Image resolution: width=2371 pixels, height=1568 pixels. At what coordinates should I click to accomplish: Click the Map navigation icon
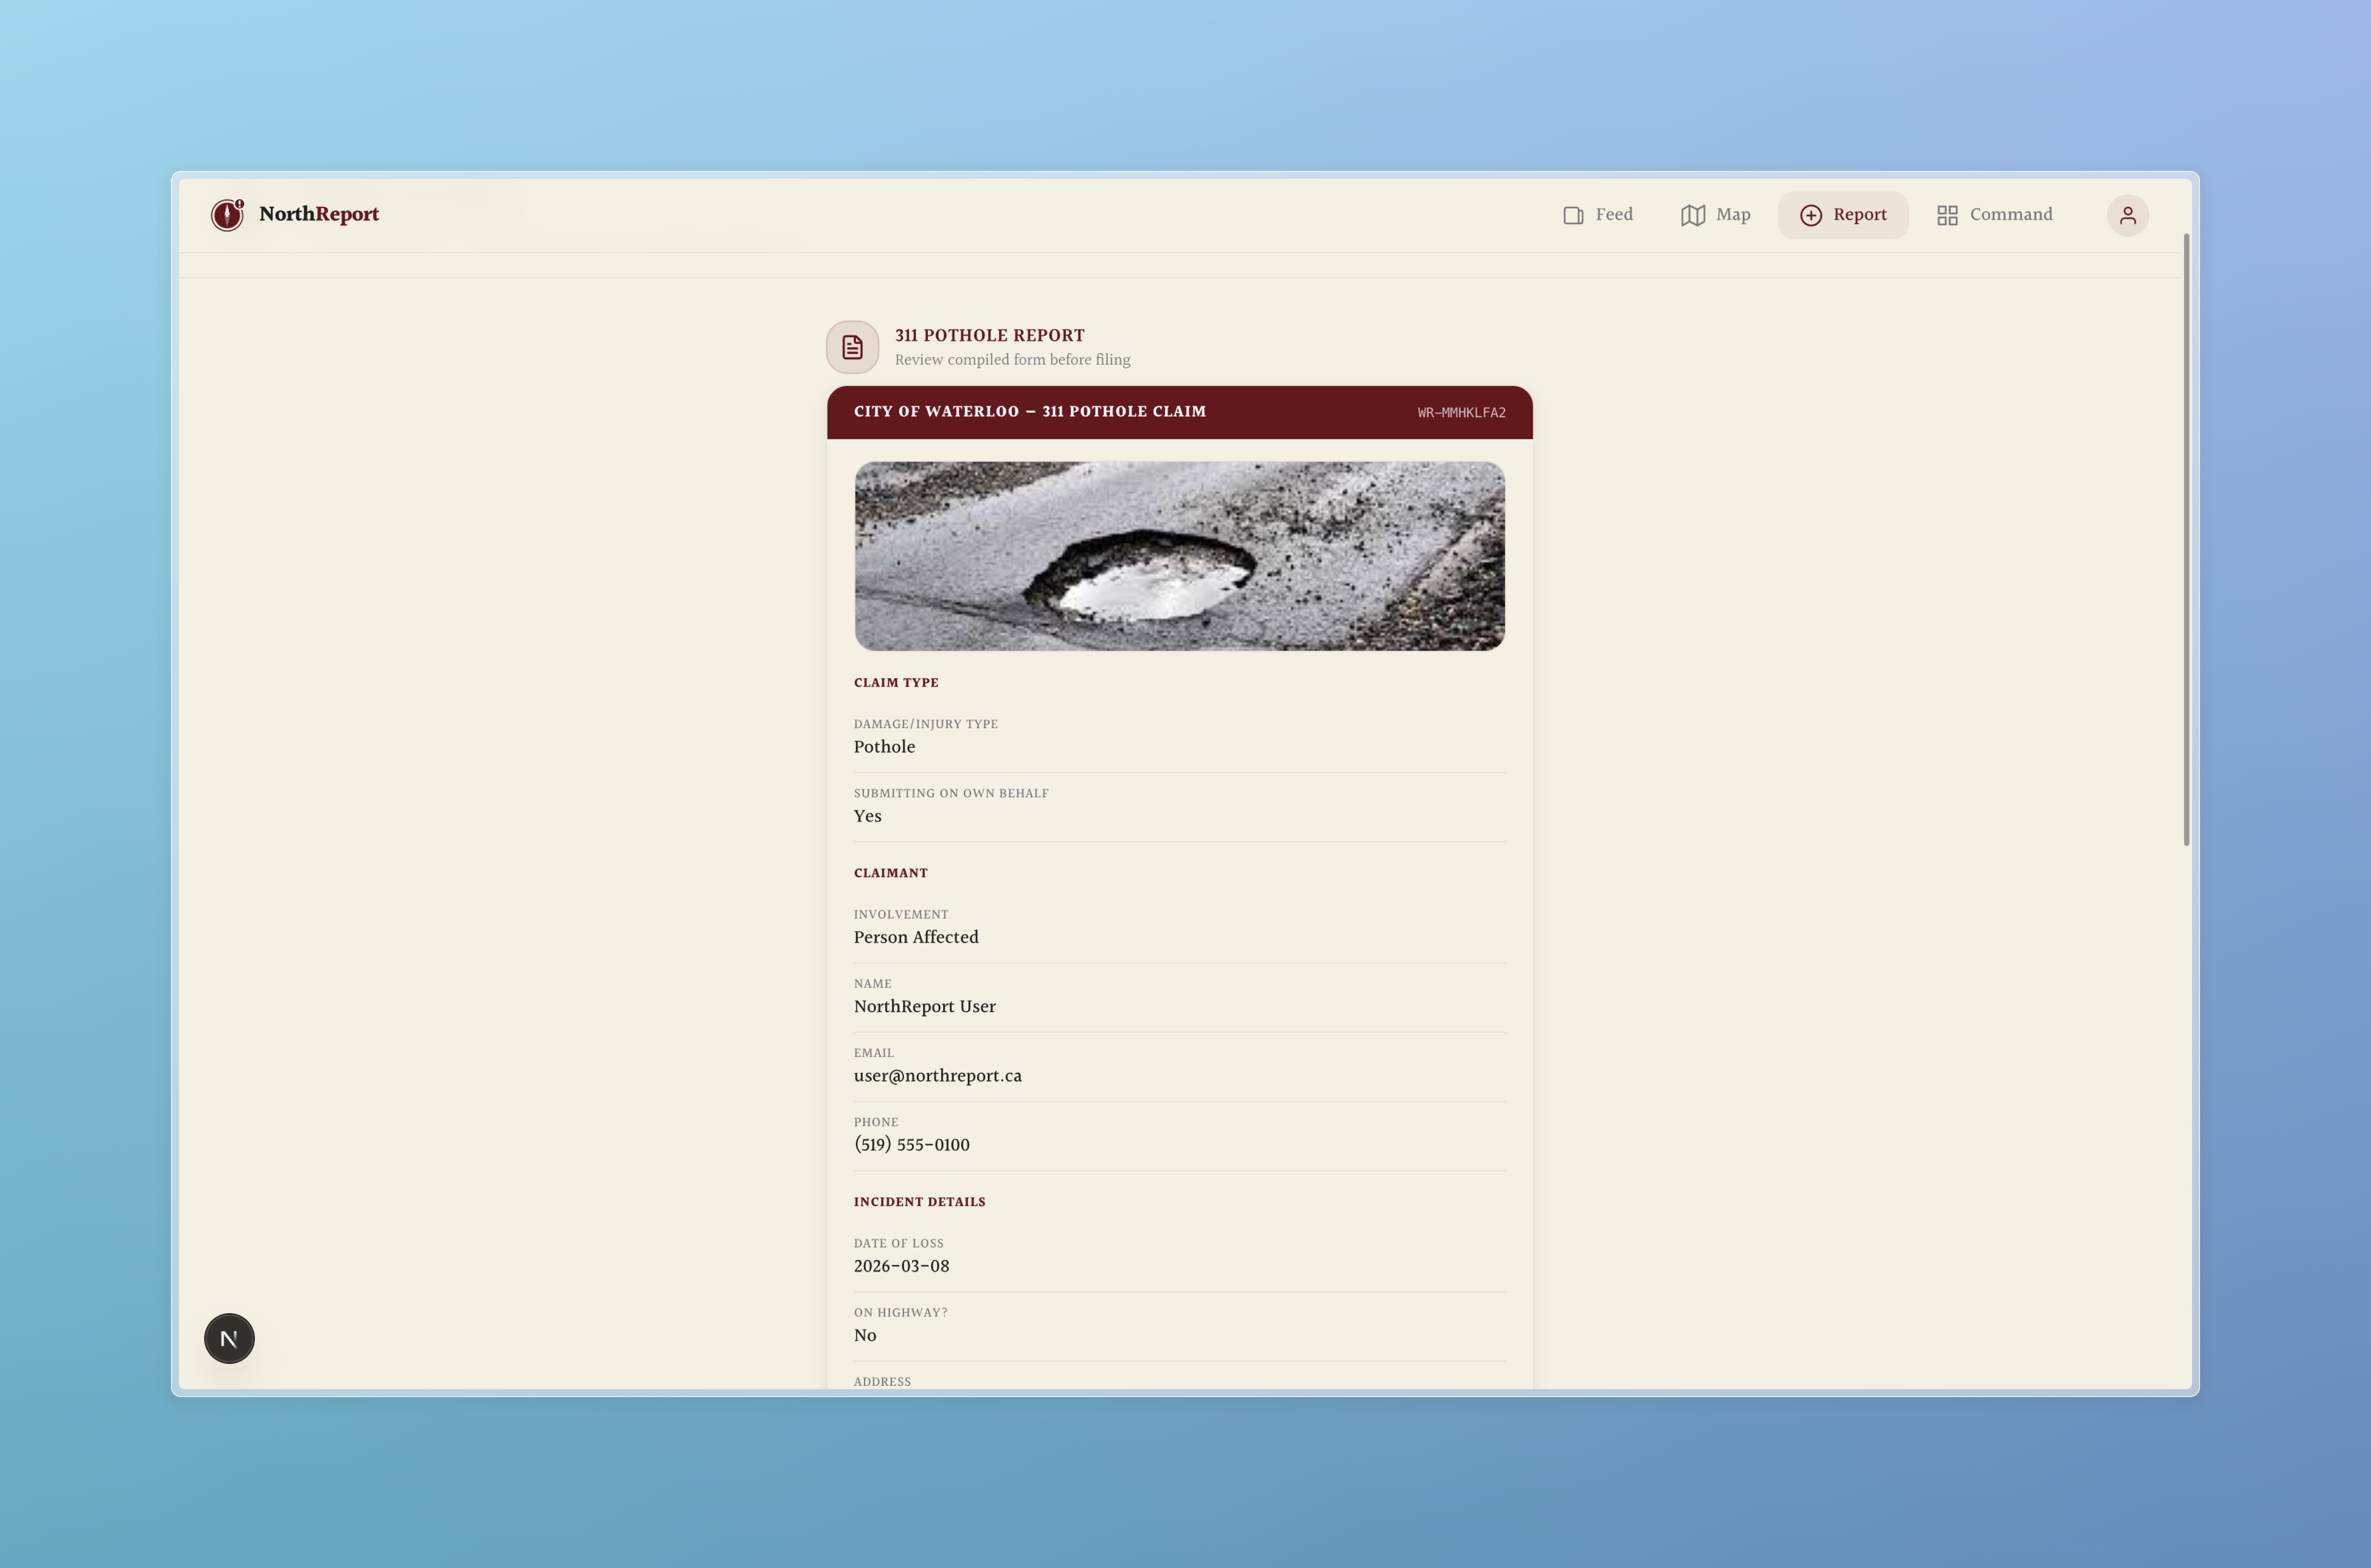1693,215
